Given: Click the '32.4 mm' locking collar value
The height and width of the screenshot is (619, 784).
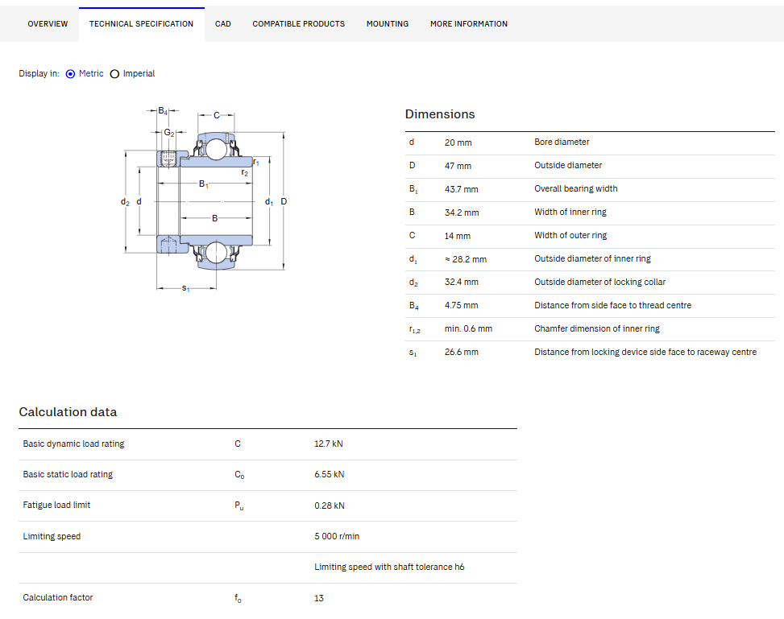Looking at the screenshot, I should (462, 283).
